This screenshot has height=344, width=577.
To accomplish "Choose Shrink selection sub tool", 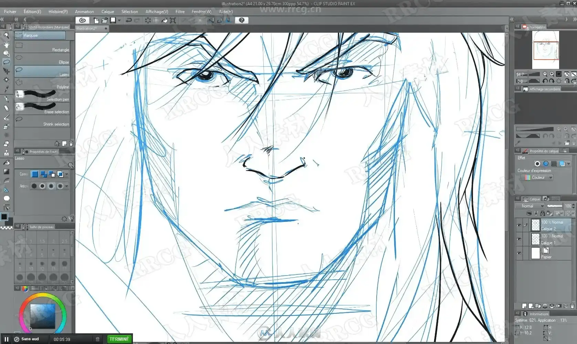I will [42, 121].
